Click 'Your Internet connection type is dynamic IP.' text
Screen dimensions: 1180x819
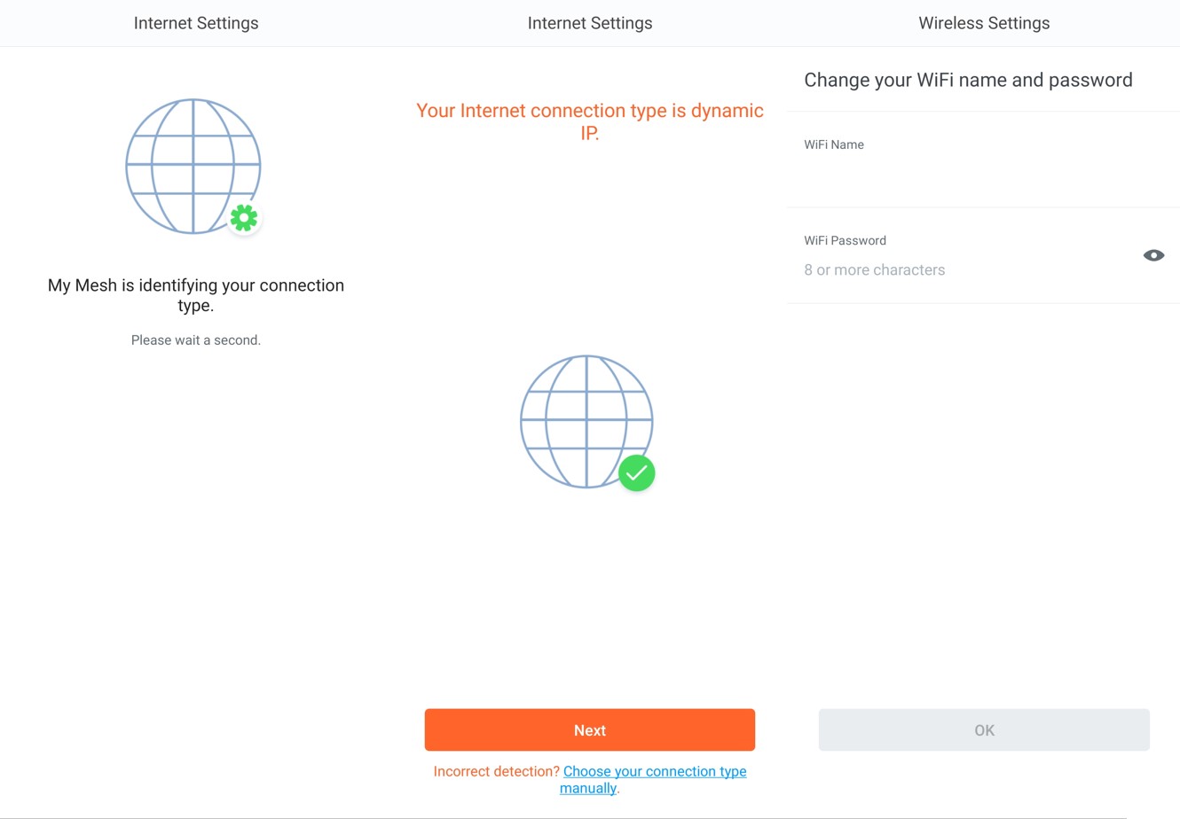point(589,121)
